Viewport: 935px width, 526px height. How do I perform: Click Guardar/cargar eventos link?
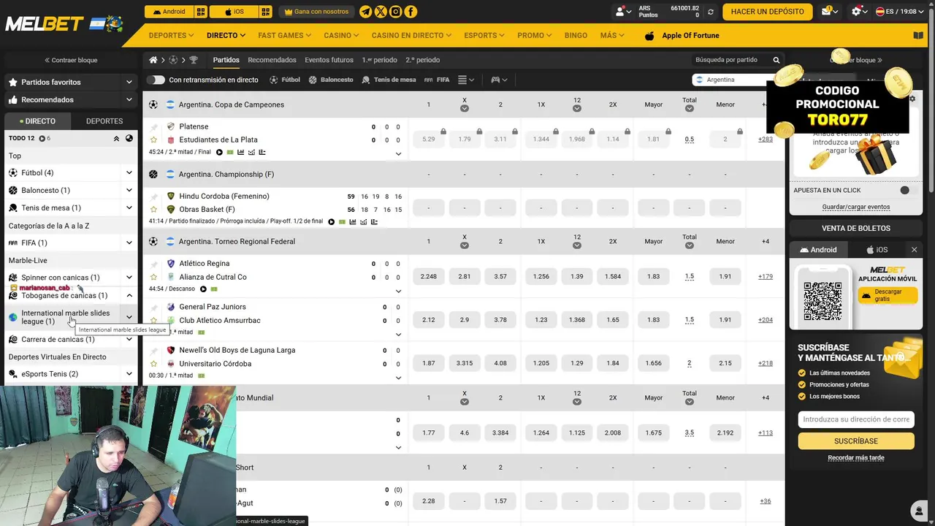coord(856,207)
